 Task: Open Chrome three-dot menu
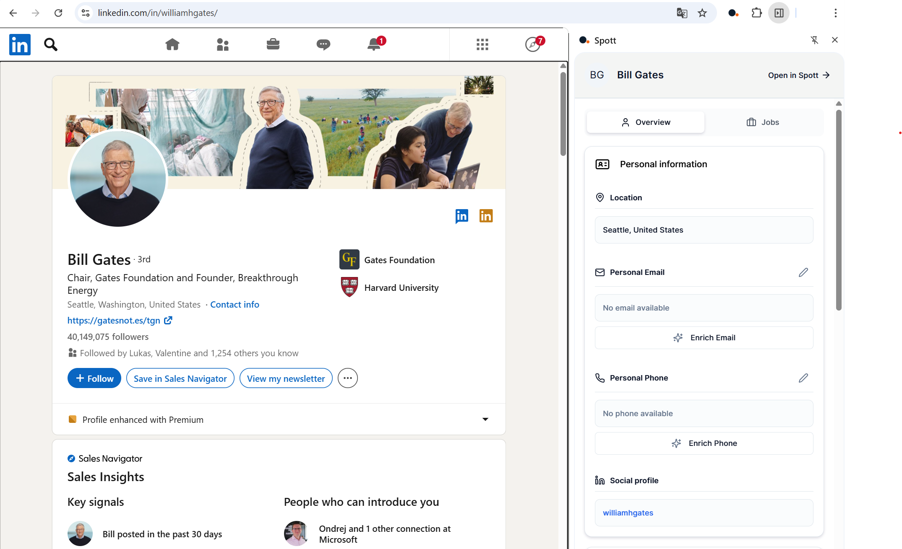point(835,13)
